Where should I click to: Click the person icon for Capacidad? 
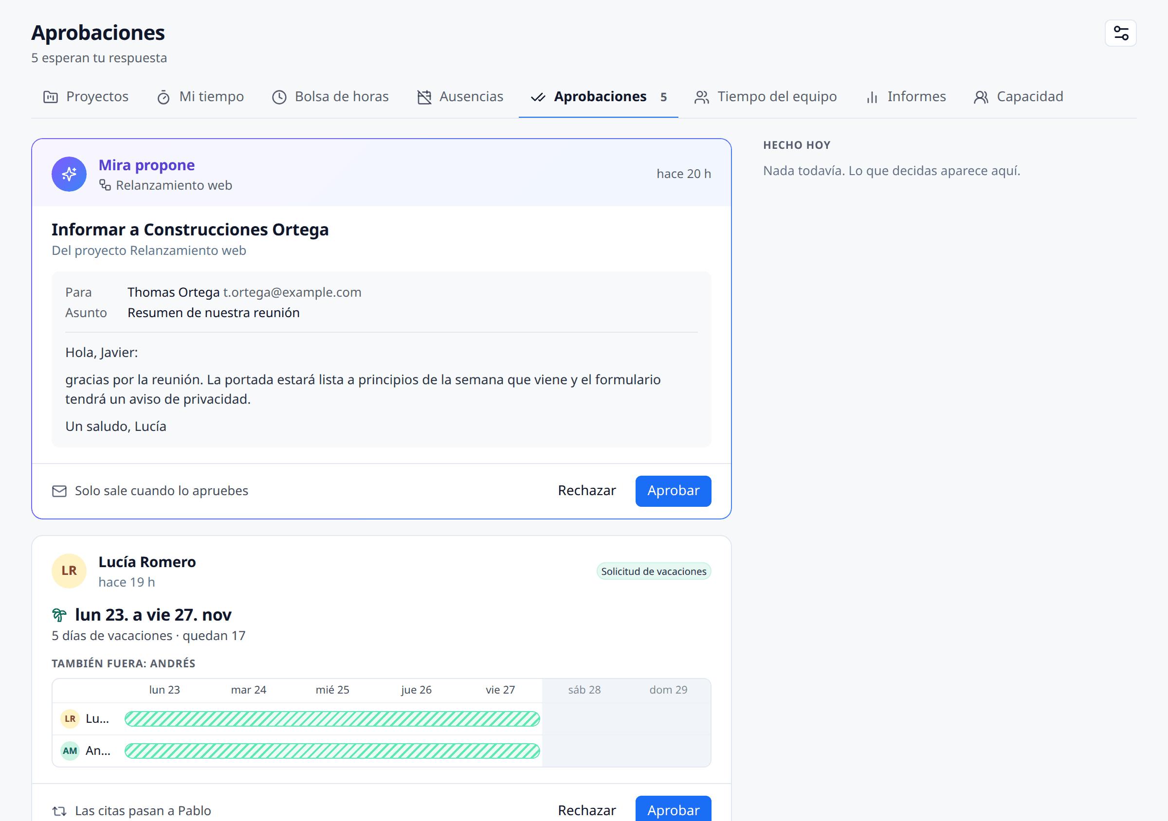point(981,97)
